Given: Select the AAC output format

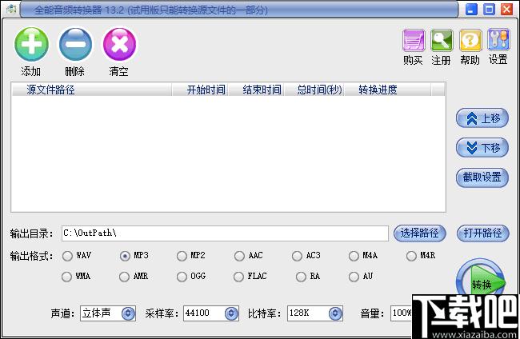Looking at the screenshot, I should coord(239,256).
